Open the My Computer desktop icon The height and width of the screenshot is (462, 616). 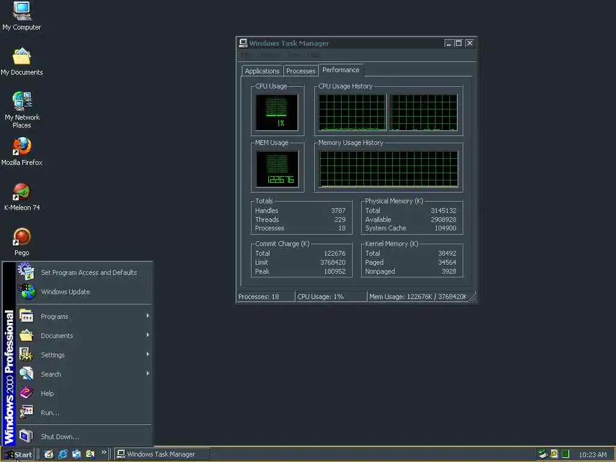click(22, 11)
